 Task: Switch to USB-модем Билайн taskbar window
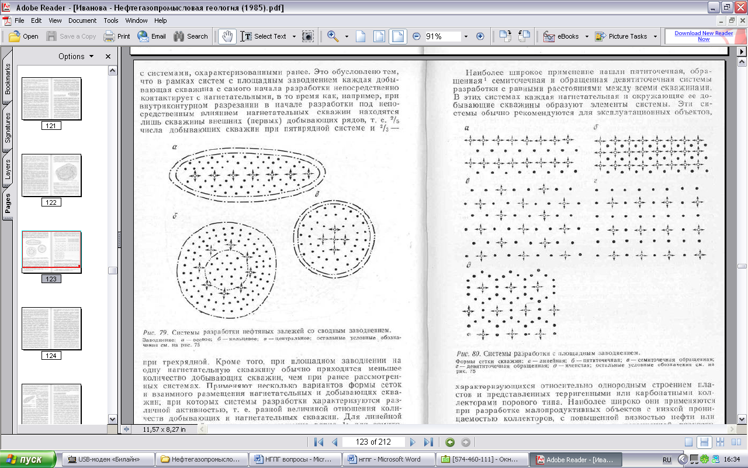[x=108, y=459]
